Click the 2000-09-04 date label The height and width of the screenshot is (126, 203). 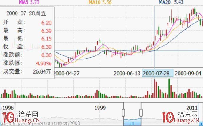tap(188, 73)
